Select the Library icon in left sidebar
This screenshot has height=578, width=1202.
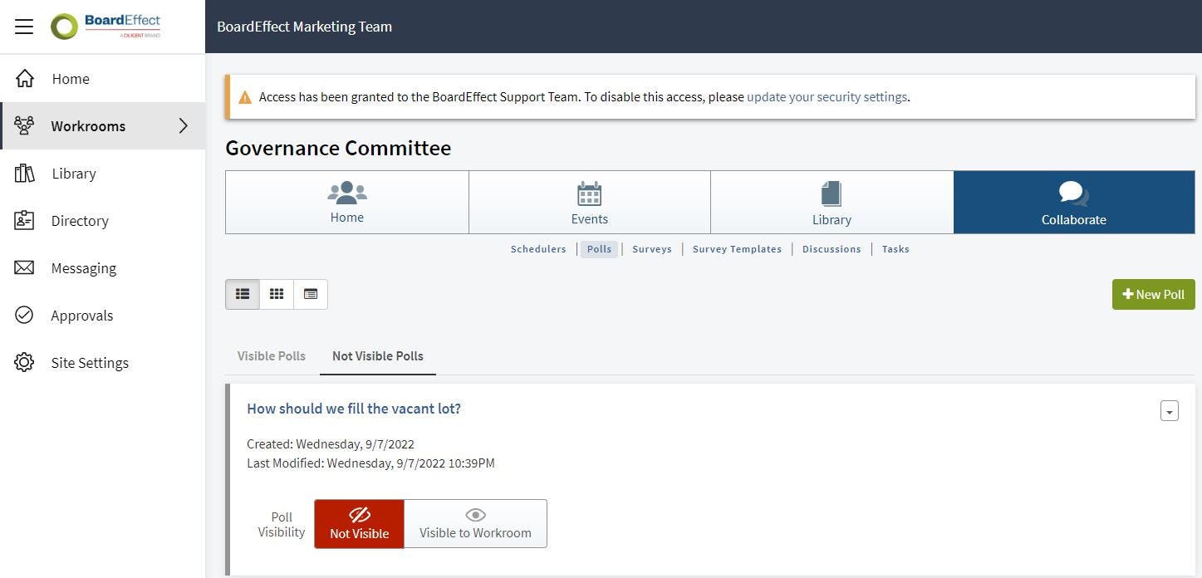73,173
